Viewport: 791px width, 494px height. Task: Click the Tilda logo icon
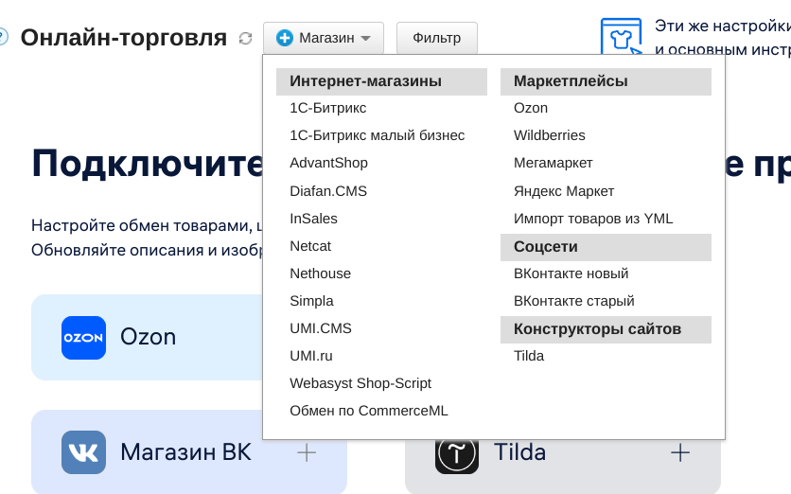[x=457, y=455]
